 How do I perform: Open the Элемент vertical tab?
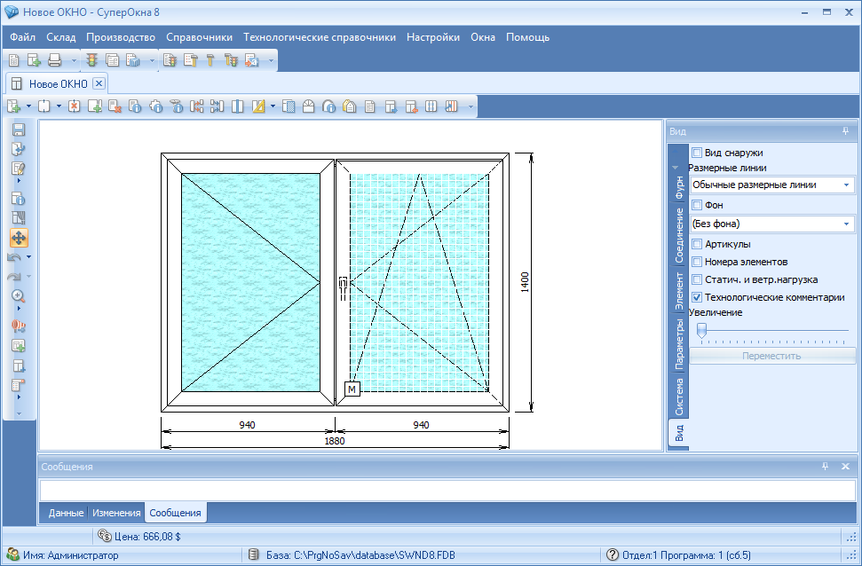coord(679,291)
